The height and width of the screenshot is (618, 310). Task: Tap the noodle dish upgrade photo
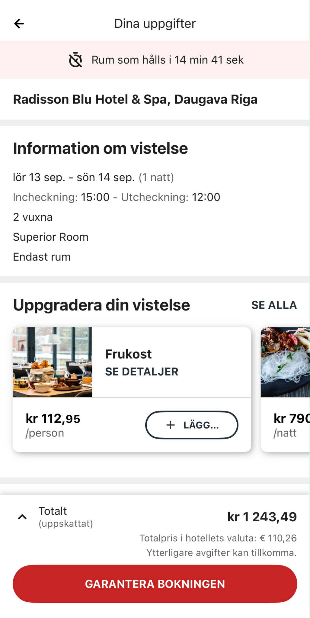click(x=285, y=362)
